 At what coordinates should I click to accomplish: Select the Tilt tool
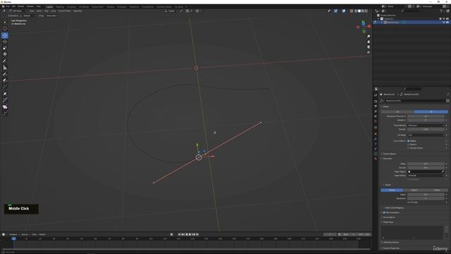pyautogui.click(x=5, y=100)
